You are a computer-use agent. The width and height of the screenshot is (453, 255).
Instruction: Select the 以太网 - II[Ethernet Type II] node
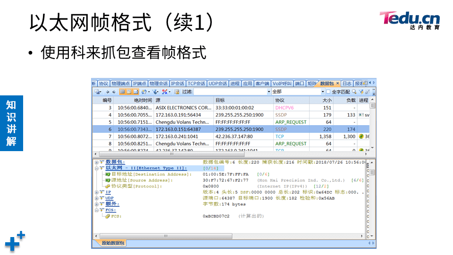(x=146, y=168)
